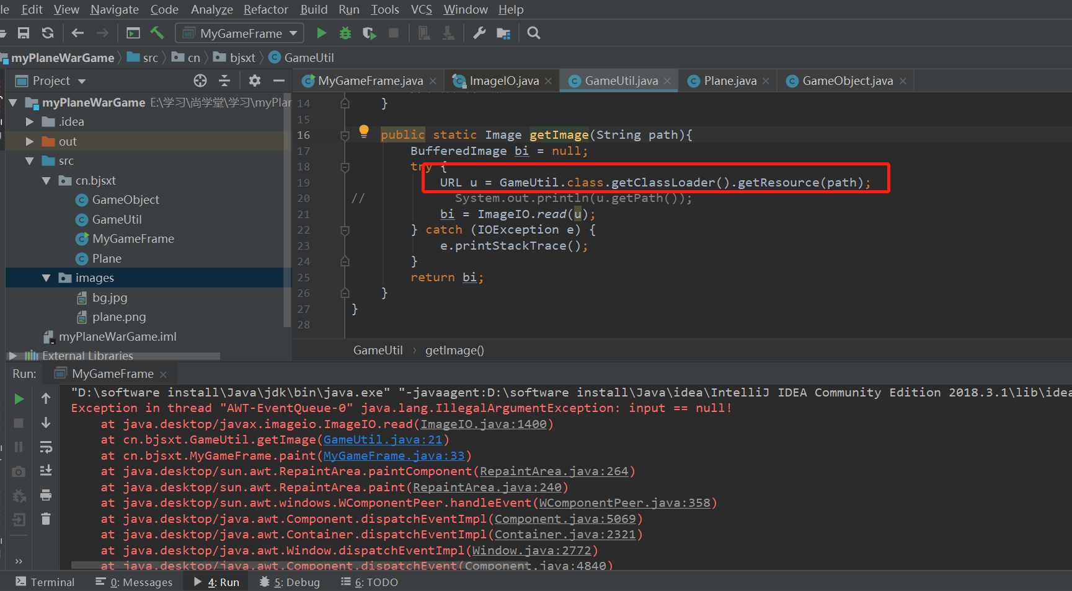Viewport: 1072px width, 591px height.
Task: Toggle Soft-Wrap in Run console
Action: pyautogui.click(x=46, y=447)
